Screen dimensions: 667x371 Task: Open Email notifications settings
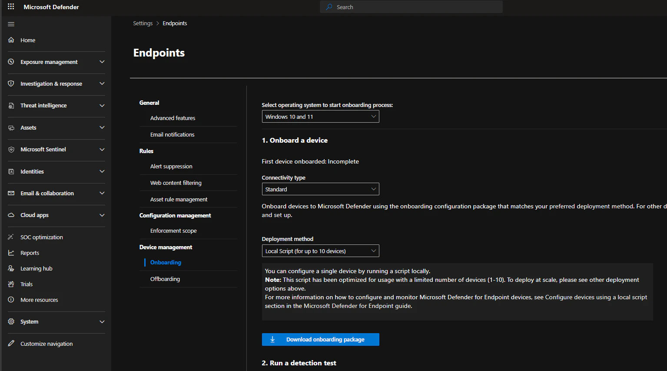click(x=172, y=134)
